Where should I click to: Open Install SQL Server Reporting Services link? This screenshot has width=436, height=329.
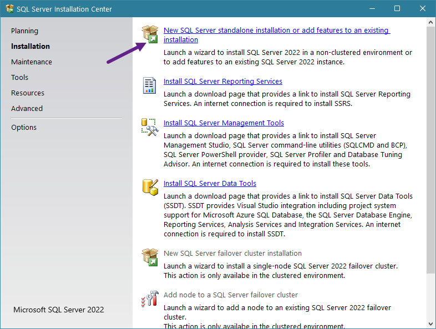223,81
